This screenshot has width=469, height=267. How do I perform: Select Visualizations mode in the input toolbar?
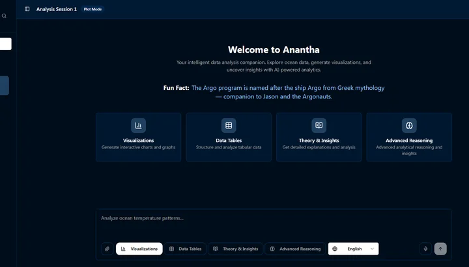click(x=139, y=249)
